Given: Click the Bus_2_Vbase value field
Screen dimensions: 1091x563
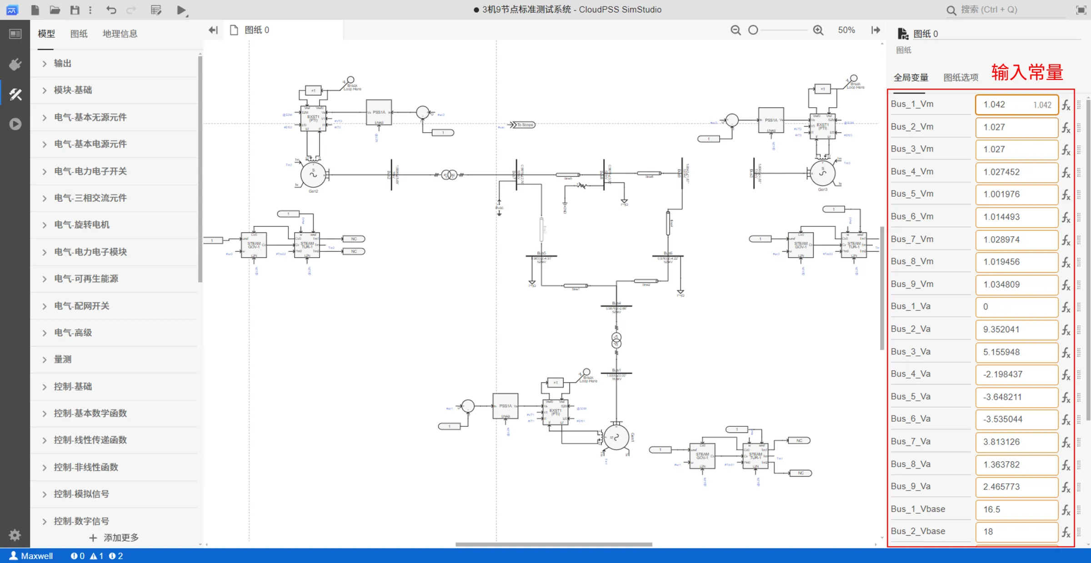Looking at the screenshot, I should [1017, 532].
